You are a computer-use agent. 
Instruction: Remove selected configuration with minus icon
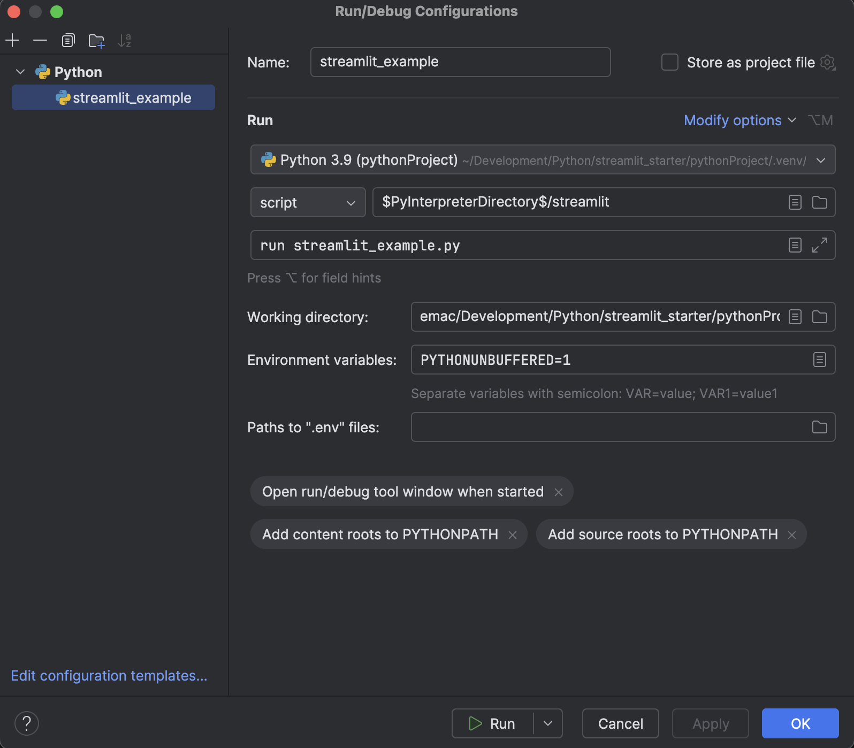pos(40,40)
